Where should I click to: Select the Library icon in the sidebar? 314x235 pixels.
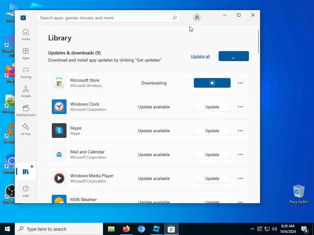(26, 172)
